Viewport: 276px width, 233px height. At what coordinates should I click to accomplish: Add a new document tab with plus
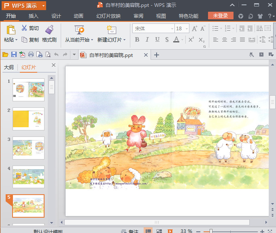coord(157,55)
